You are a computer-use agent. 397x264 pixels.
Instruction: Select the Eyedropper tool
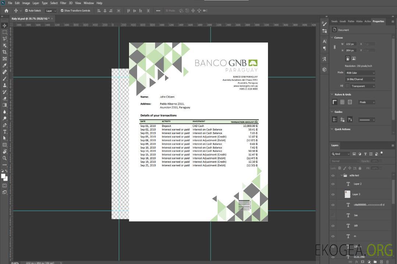click(4, 65)
